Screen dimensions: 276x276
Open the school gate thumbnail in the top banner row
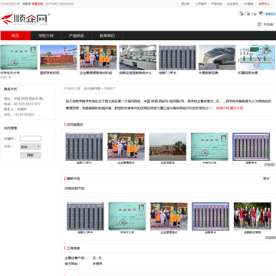(x=58, y=58)
